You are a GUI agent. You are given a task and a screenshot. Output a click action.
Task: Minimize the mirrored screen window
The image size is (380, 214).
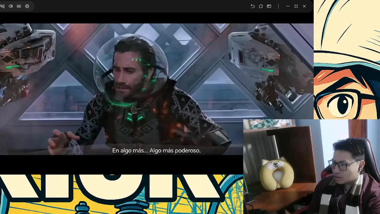tap(288, 6)
